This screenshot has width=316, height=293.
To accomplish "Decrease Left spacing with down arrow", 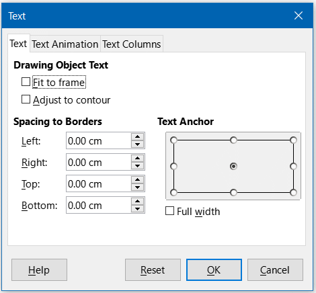I will click(x=138, y=144).
